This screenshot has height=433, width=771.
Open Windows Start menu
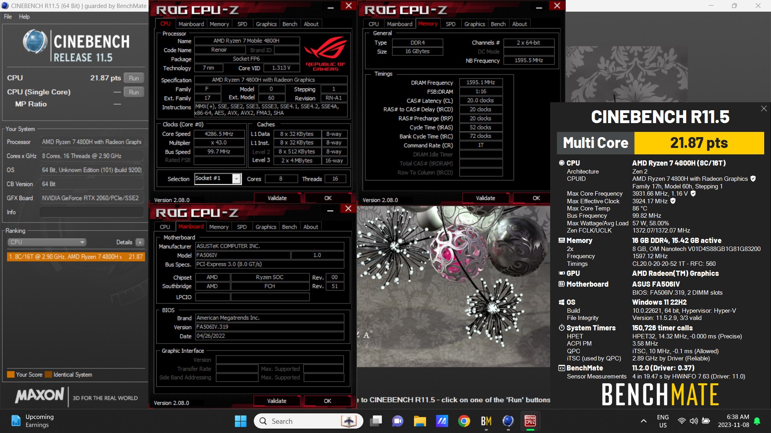(241, 421)
